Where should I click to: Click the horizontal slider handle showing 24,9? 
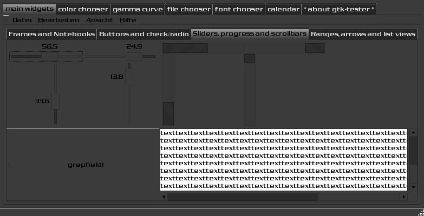[x=134, y=57]
